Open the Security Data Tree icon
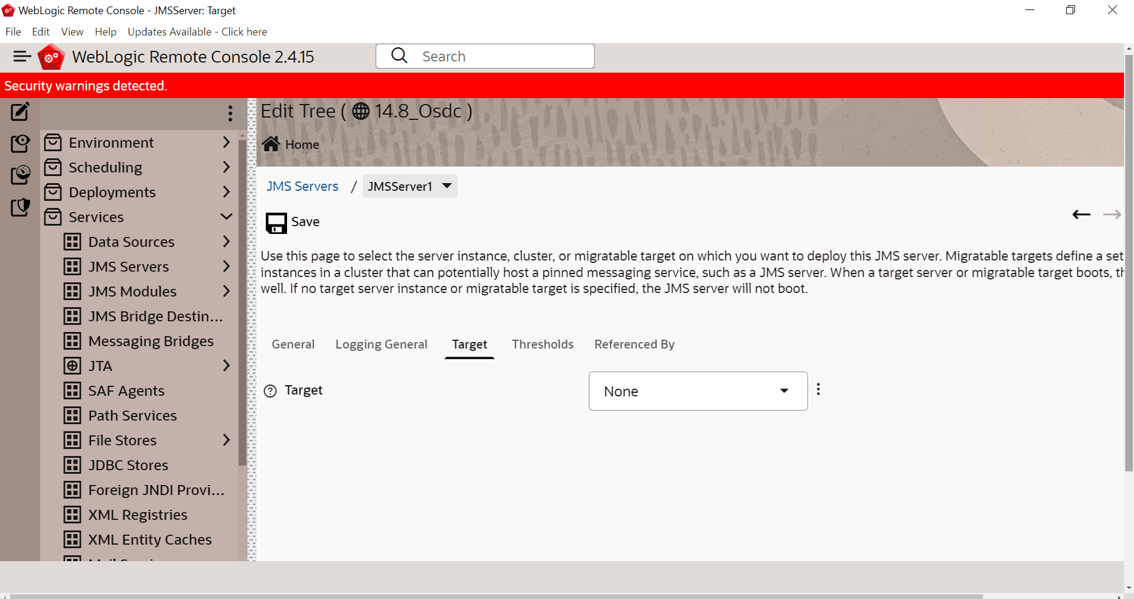 (x=20, y=207)
